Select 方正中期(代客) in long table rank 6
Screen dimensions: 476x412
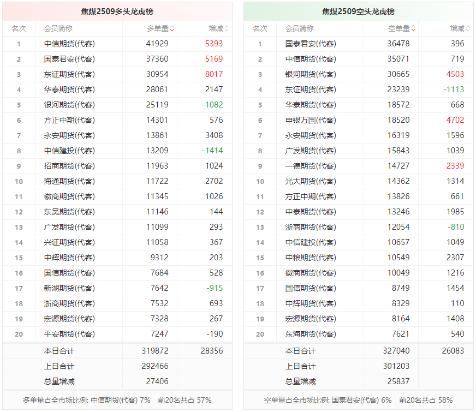(x=69, y=120)
